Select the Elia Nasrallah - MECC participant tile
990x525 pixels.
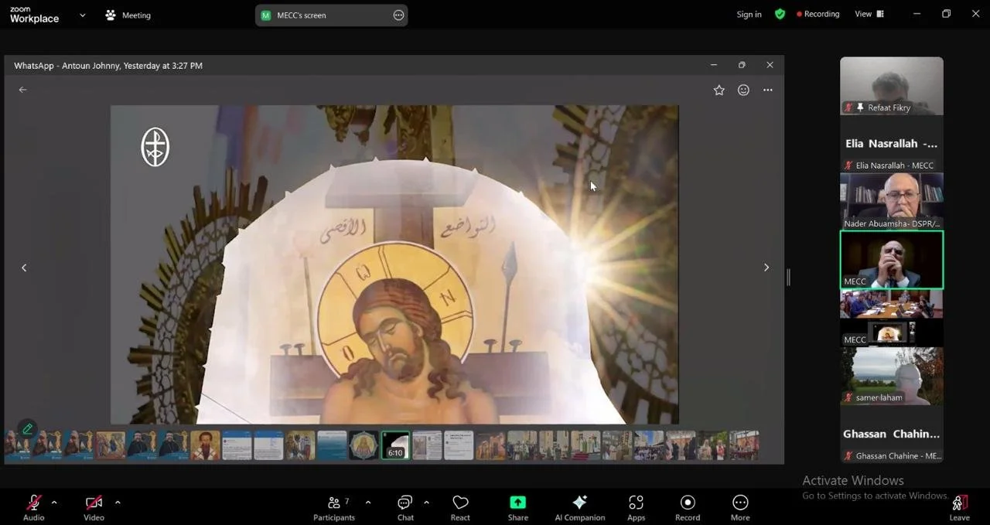pyautogui.click(x=892, y=144)
